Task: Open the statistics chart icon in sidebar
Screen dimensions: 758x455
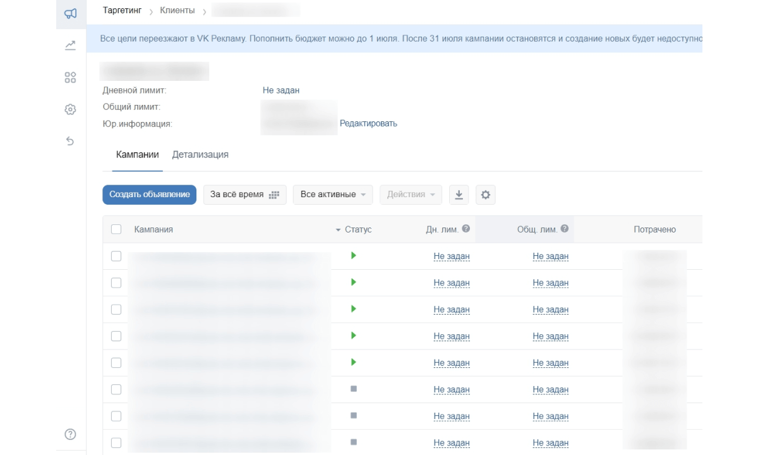Action: point(71,45)
